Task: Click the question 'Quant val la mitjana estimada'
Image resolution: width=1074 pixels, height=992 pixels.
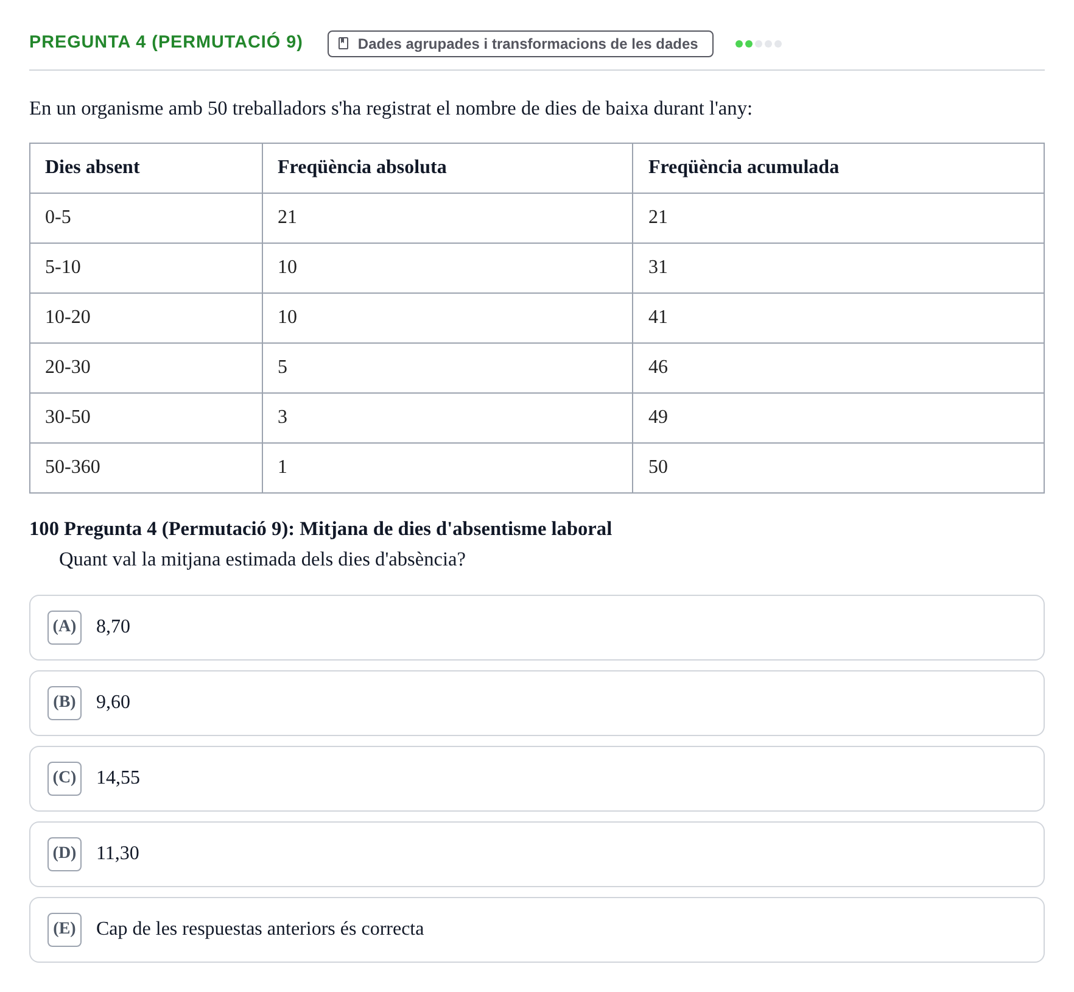Action: point(262,559)
